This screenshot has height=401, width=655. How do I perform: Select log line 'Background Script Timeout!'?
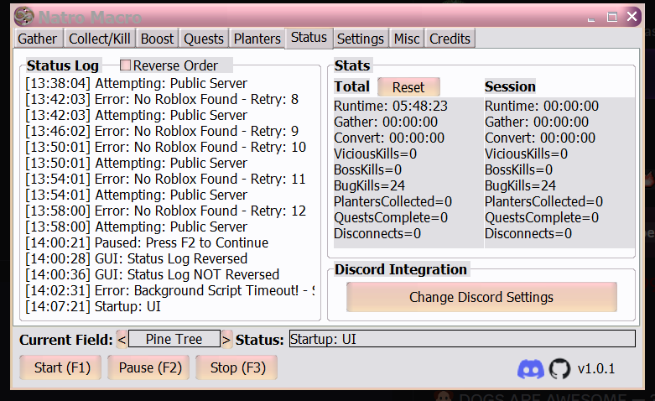(170, 290)
